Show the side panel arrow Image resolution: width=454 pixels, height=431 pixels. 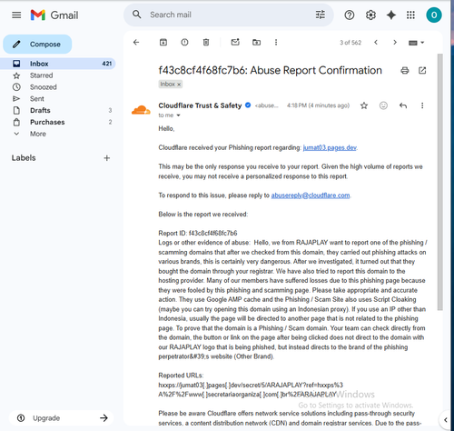445,419
